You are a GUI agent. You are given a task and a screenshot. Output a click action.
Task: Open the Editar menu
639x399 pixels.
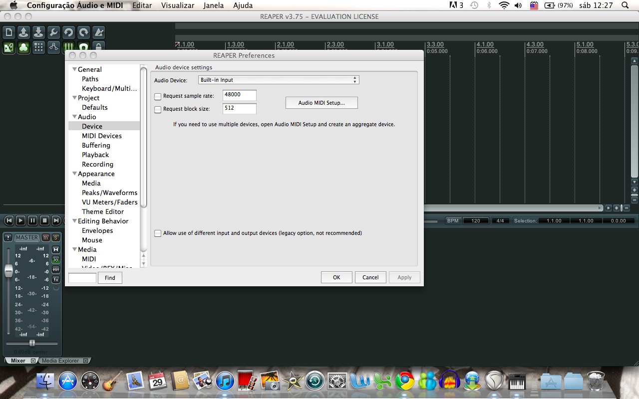(x=142, y=5)
